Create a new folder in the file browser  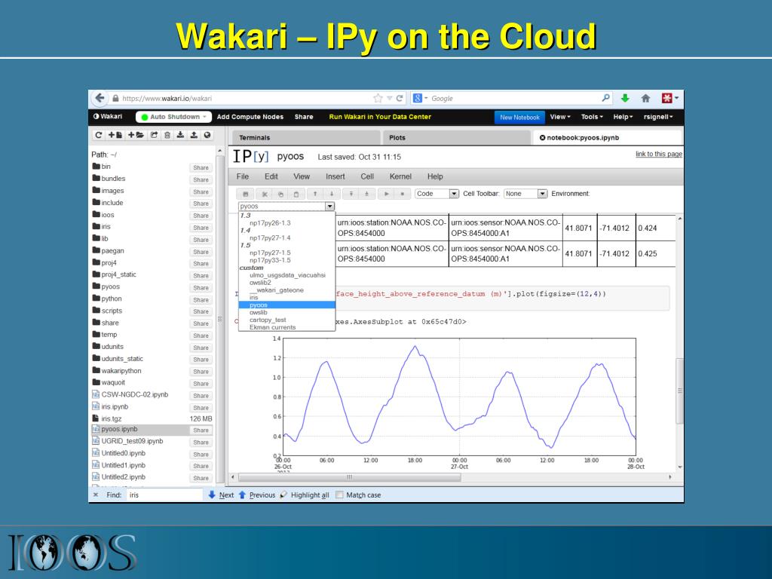(136, 135)
